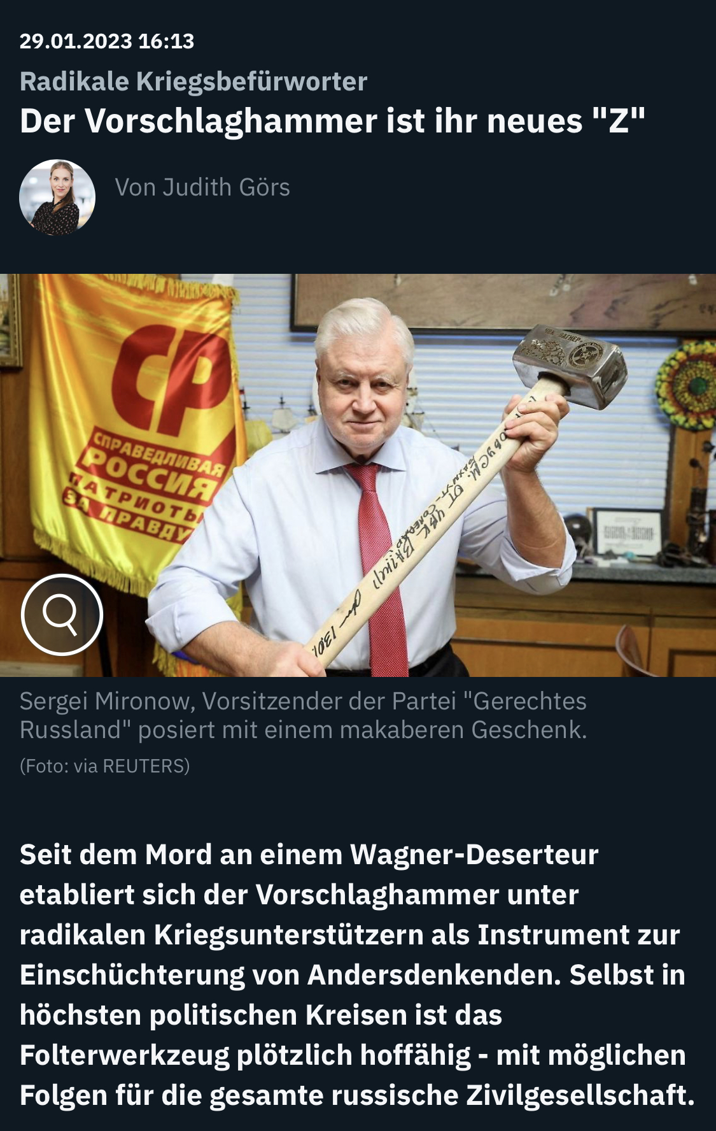Tap the Sergei Mironow photo caption
Image resolution: width=716 pixels, height=1131 pixels.
[303, 715]
